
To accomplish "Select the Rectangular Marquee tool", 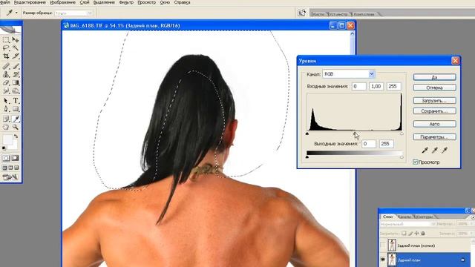I will point(6,39).
